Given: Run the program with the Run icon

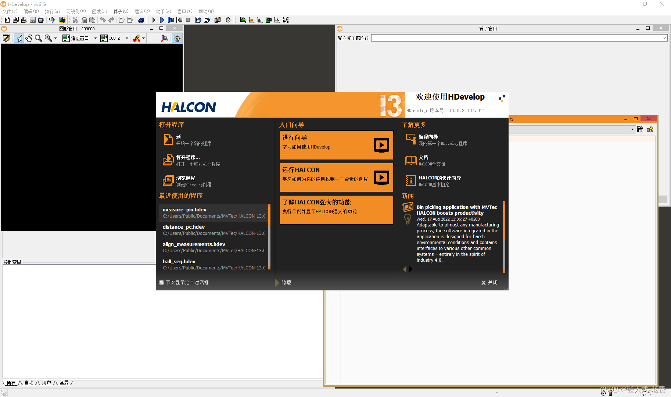Looking at the screenshot, I should coord(154,20).
